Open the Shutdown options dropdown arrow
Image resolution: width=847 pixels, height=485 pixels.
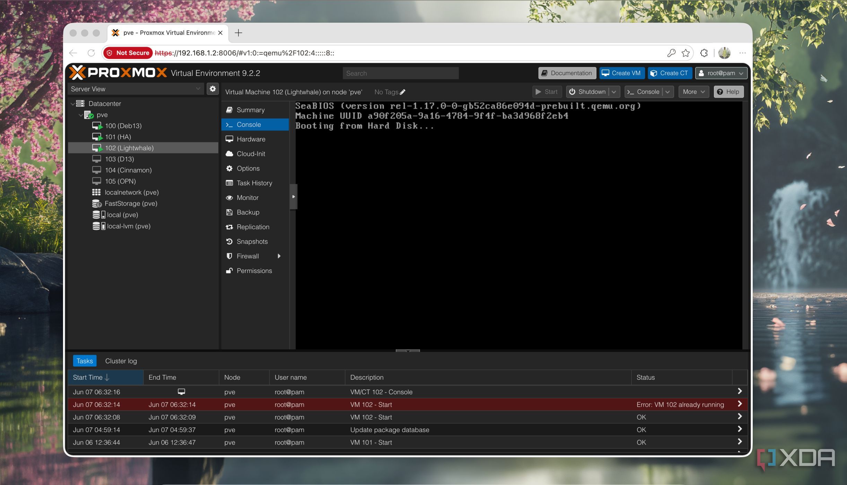pos(614,92)
